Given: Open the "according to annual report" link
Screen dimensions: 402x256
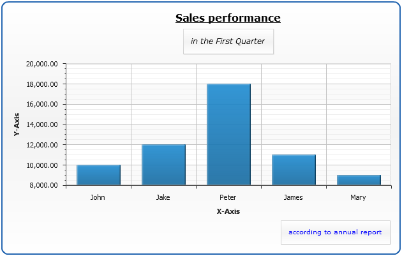Looking at the screenshot, I should click(335, 232).
